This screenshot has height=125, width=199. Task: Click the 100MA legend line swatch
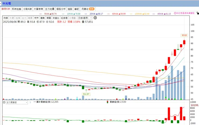[x=131, y=14]
